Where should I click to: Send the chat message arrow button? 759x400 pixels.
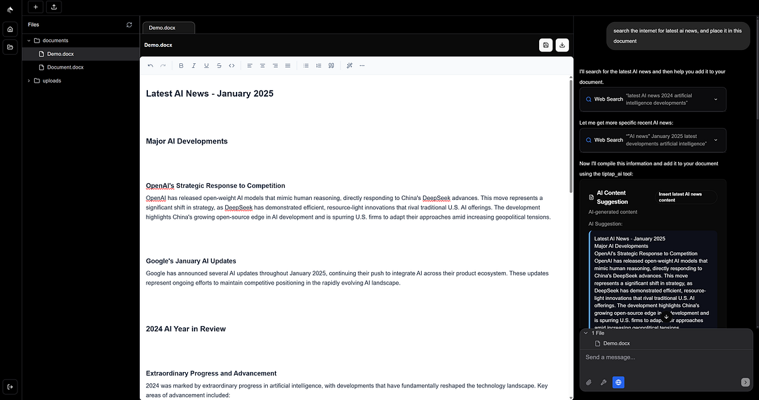(x=746, y=383)
